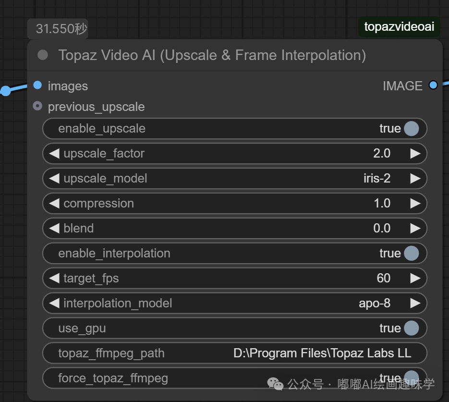
Task: Click the IMAGE output connector dot
Action: (x=433, y=85)
